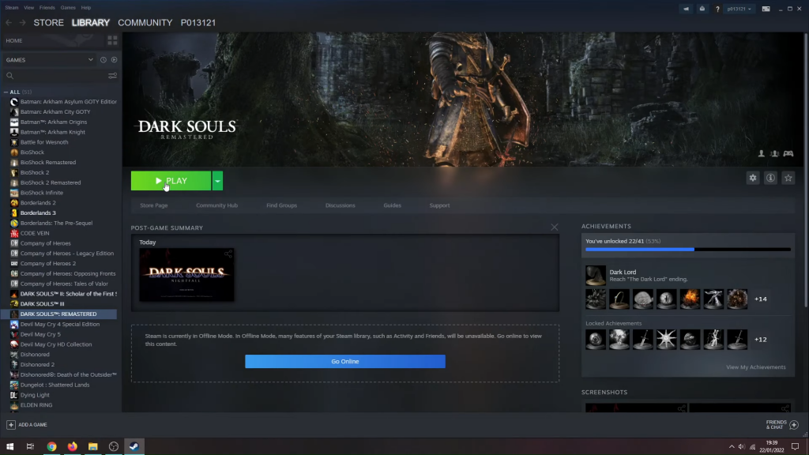Open the Find Groups link
This screenshot has height=455, width=809.
(x=282, y=205)
